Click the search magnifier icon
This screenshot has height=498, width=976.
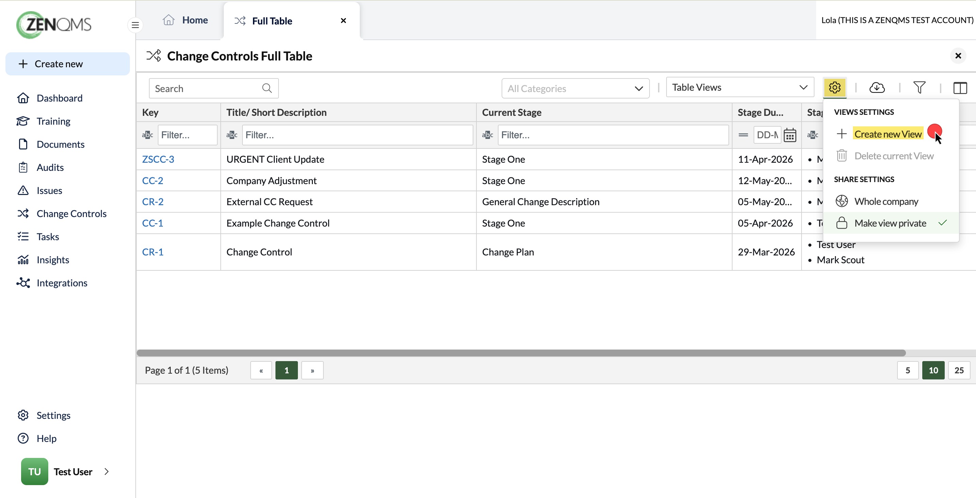(267, 88)
